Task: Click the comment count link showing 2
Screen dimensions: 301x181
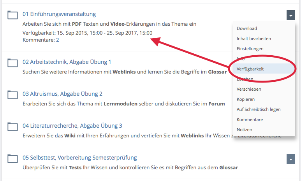Action: point(58,40)
